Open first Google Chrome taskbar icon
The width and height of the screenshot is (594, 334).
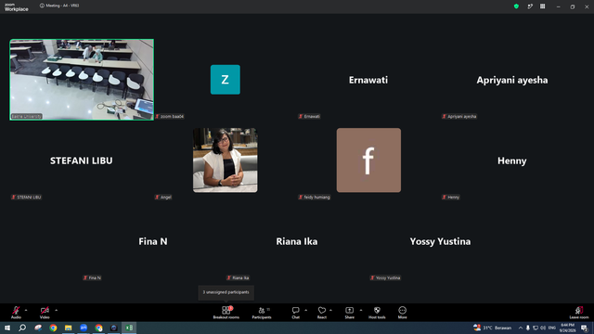click(53, 328)
